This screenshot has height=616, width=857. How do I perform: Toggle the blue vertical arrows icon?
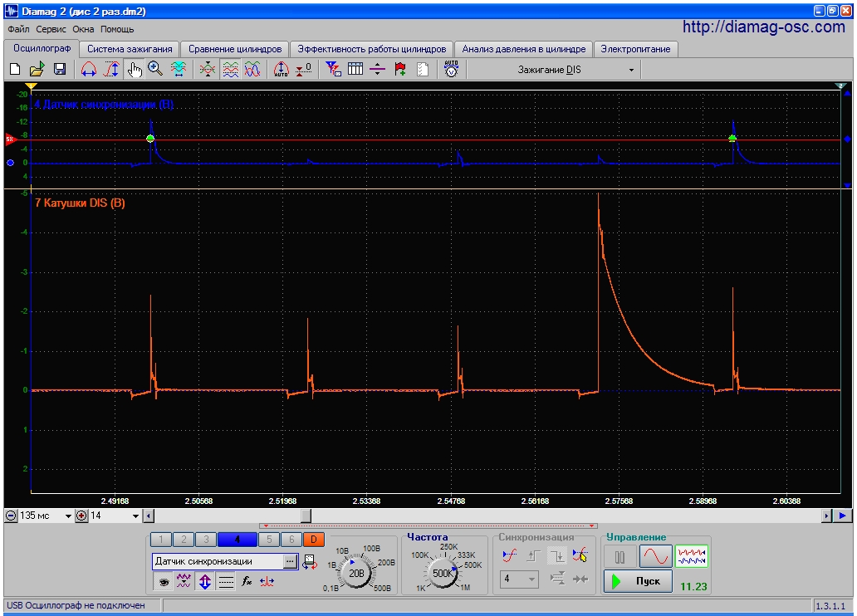click(x=205, y=582)
